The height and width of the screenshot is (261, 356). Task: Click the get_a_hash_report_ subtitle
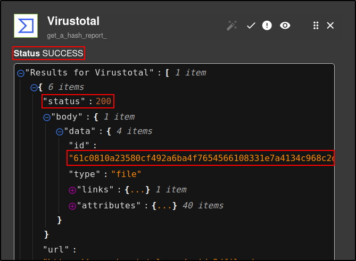77,36
